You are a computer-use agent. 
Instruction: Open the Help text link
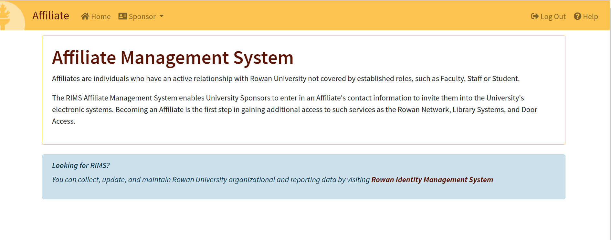tap(590, 16)
